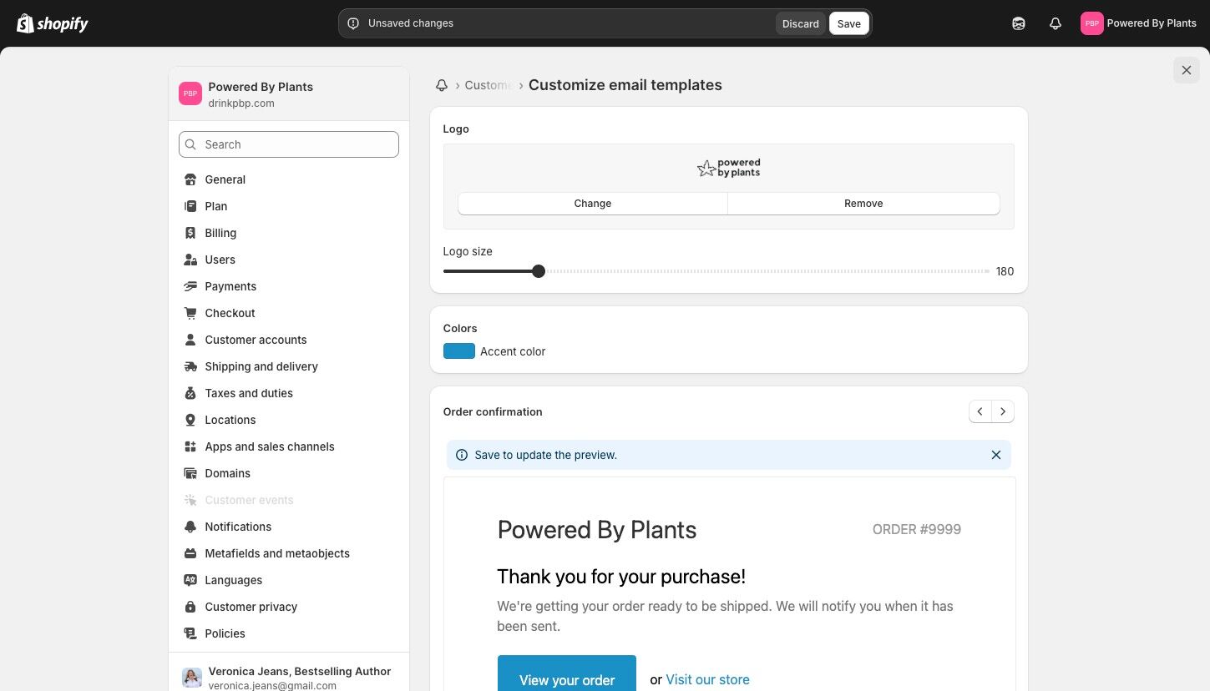Show next email template preview
The height and width of the screenshot is (691, 1210).
point(1003,411)
